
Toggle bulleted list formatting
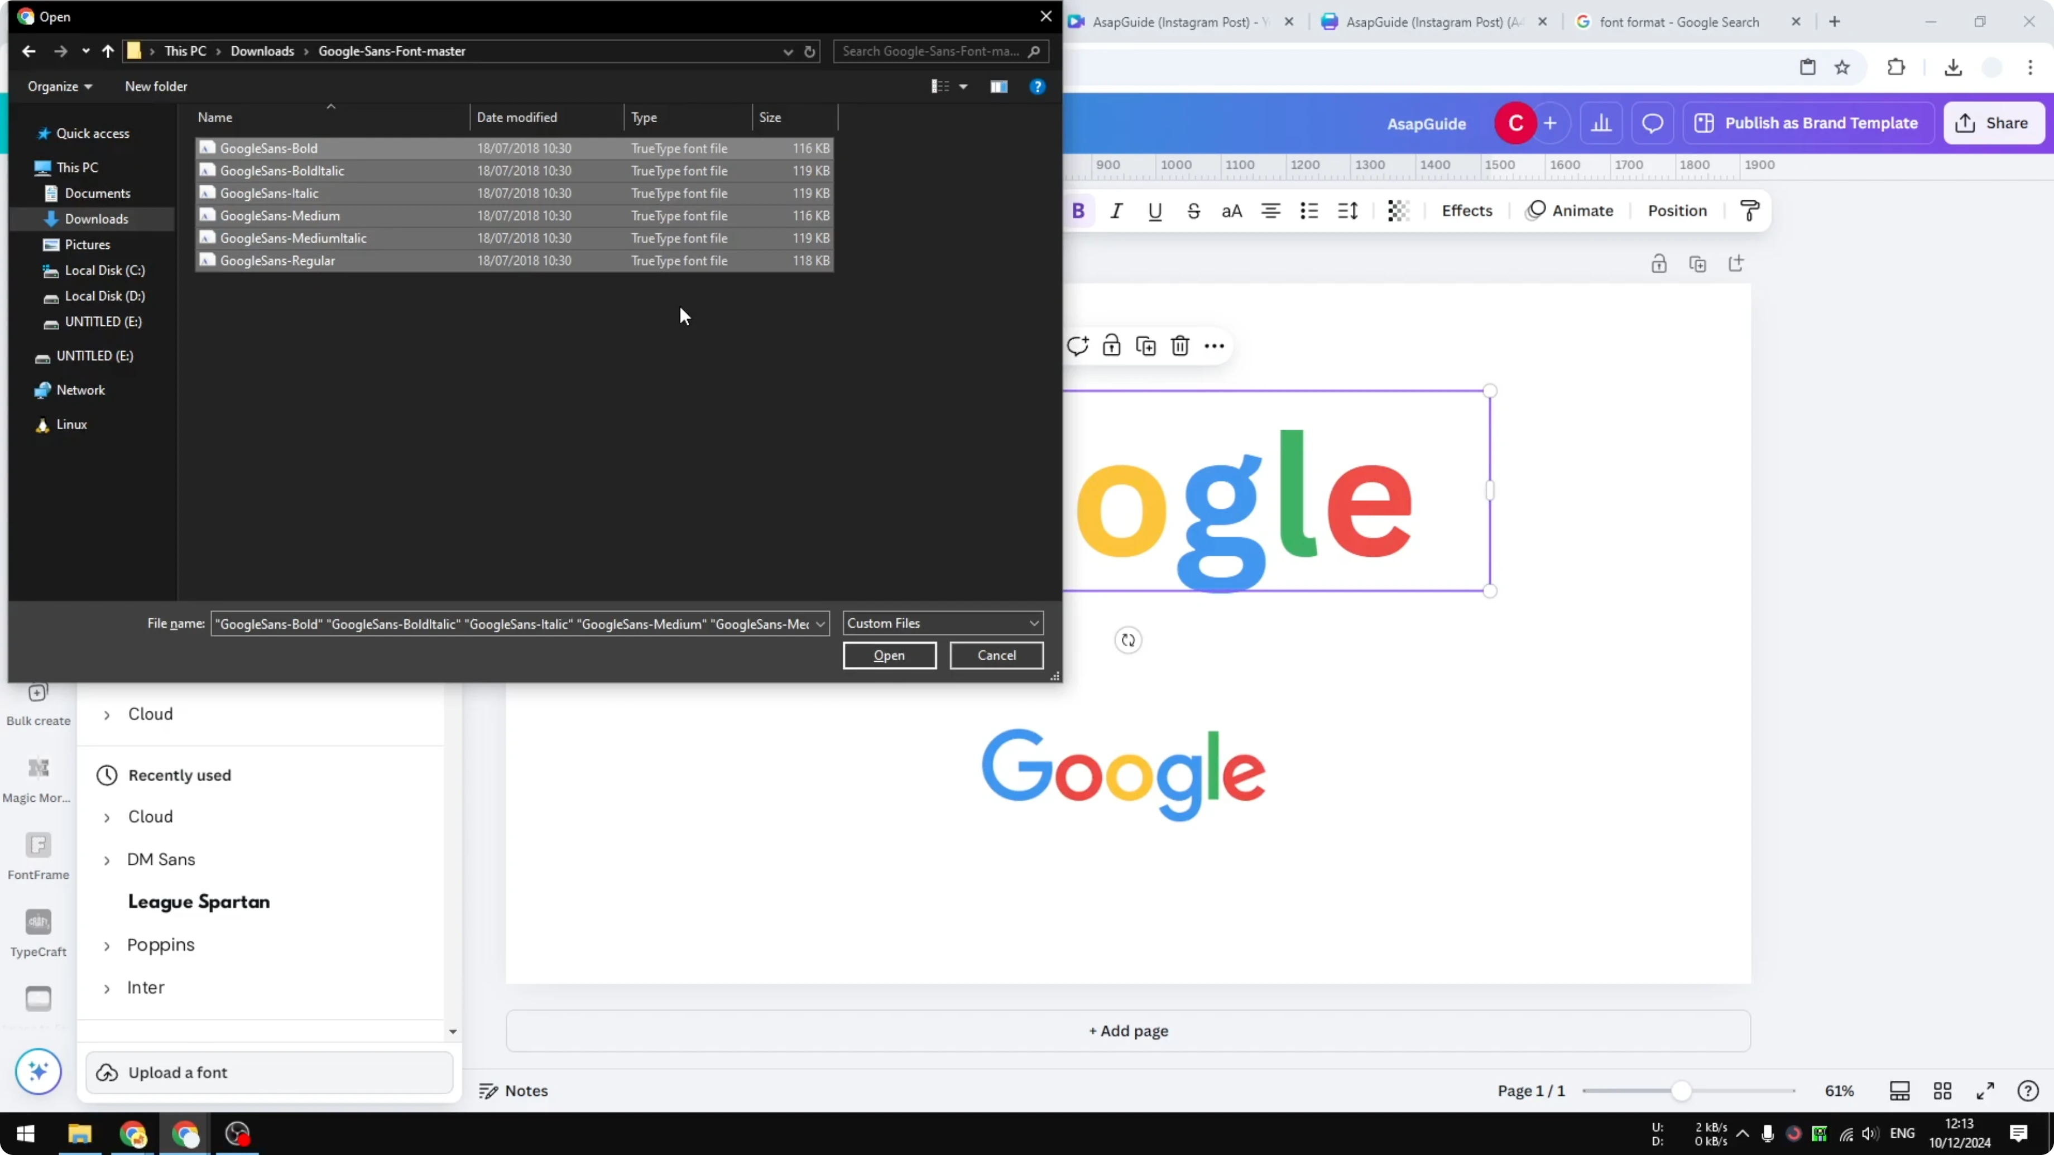(x=1308, y=210)
